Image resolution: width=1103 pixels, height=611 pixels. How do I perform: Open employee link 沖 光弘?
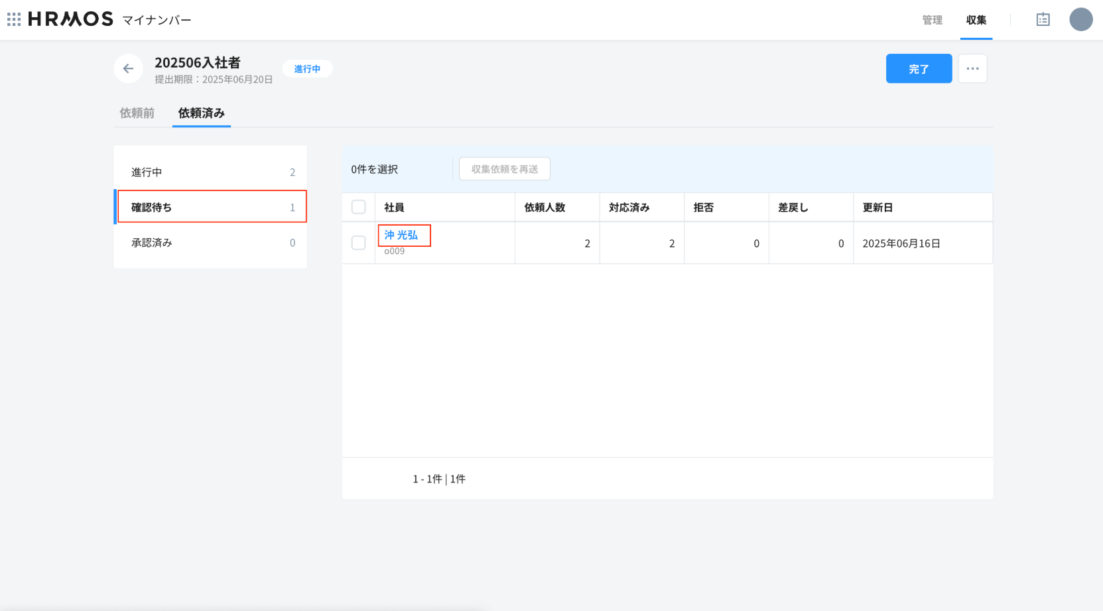tap(401, 235)
